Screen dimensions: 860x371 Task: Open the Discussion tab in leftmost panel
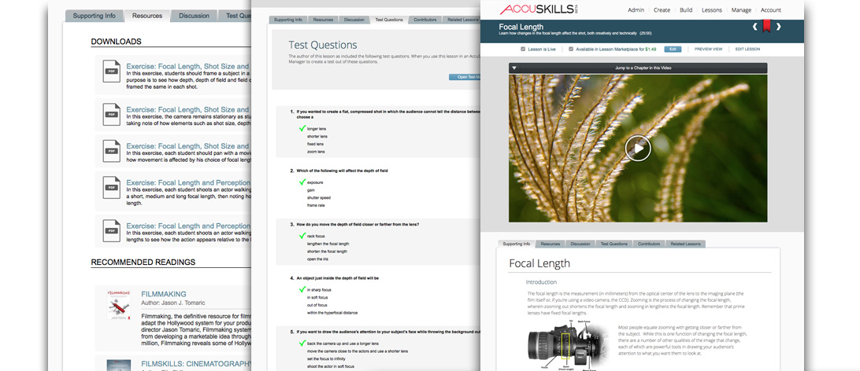[194, 16]
